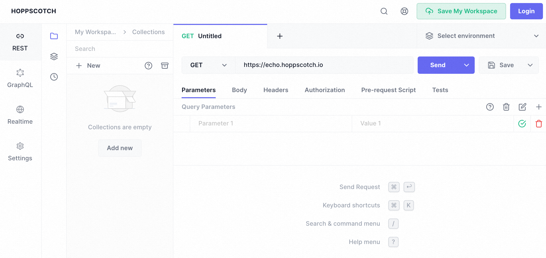Screen dimensions: 546x258
Task: Switch to Pre-request Script tab
Action: pos(388,90)
